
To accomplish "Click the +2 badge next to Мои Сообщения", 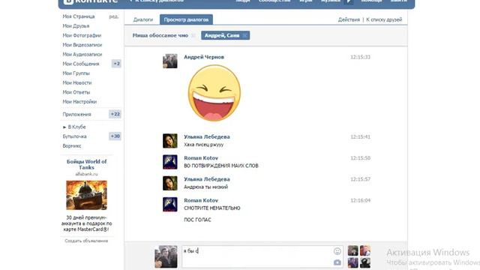I will coord(116,64).
